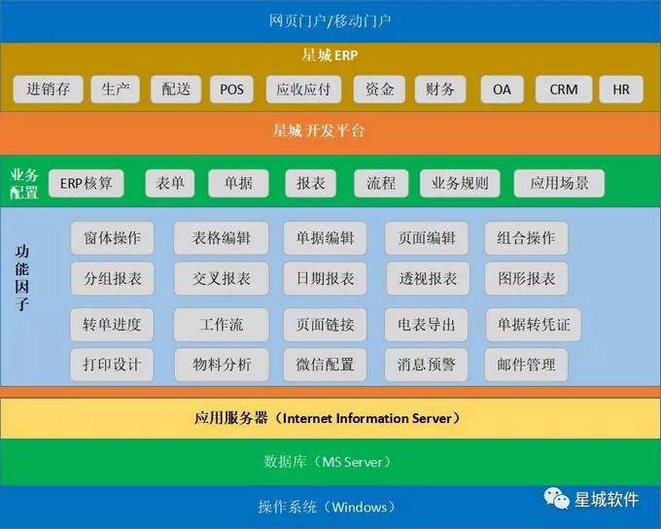The image size is (661, 529).
Task: Click the 单据编辑 function box
Action: 325,238
